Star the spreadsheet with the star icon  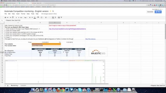[x=50, y=11]
